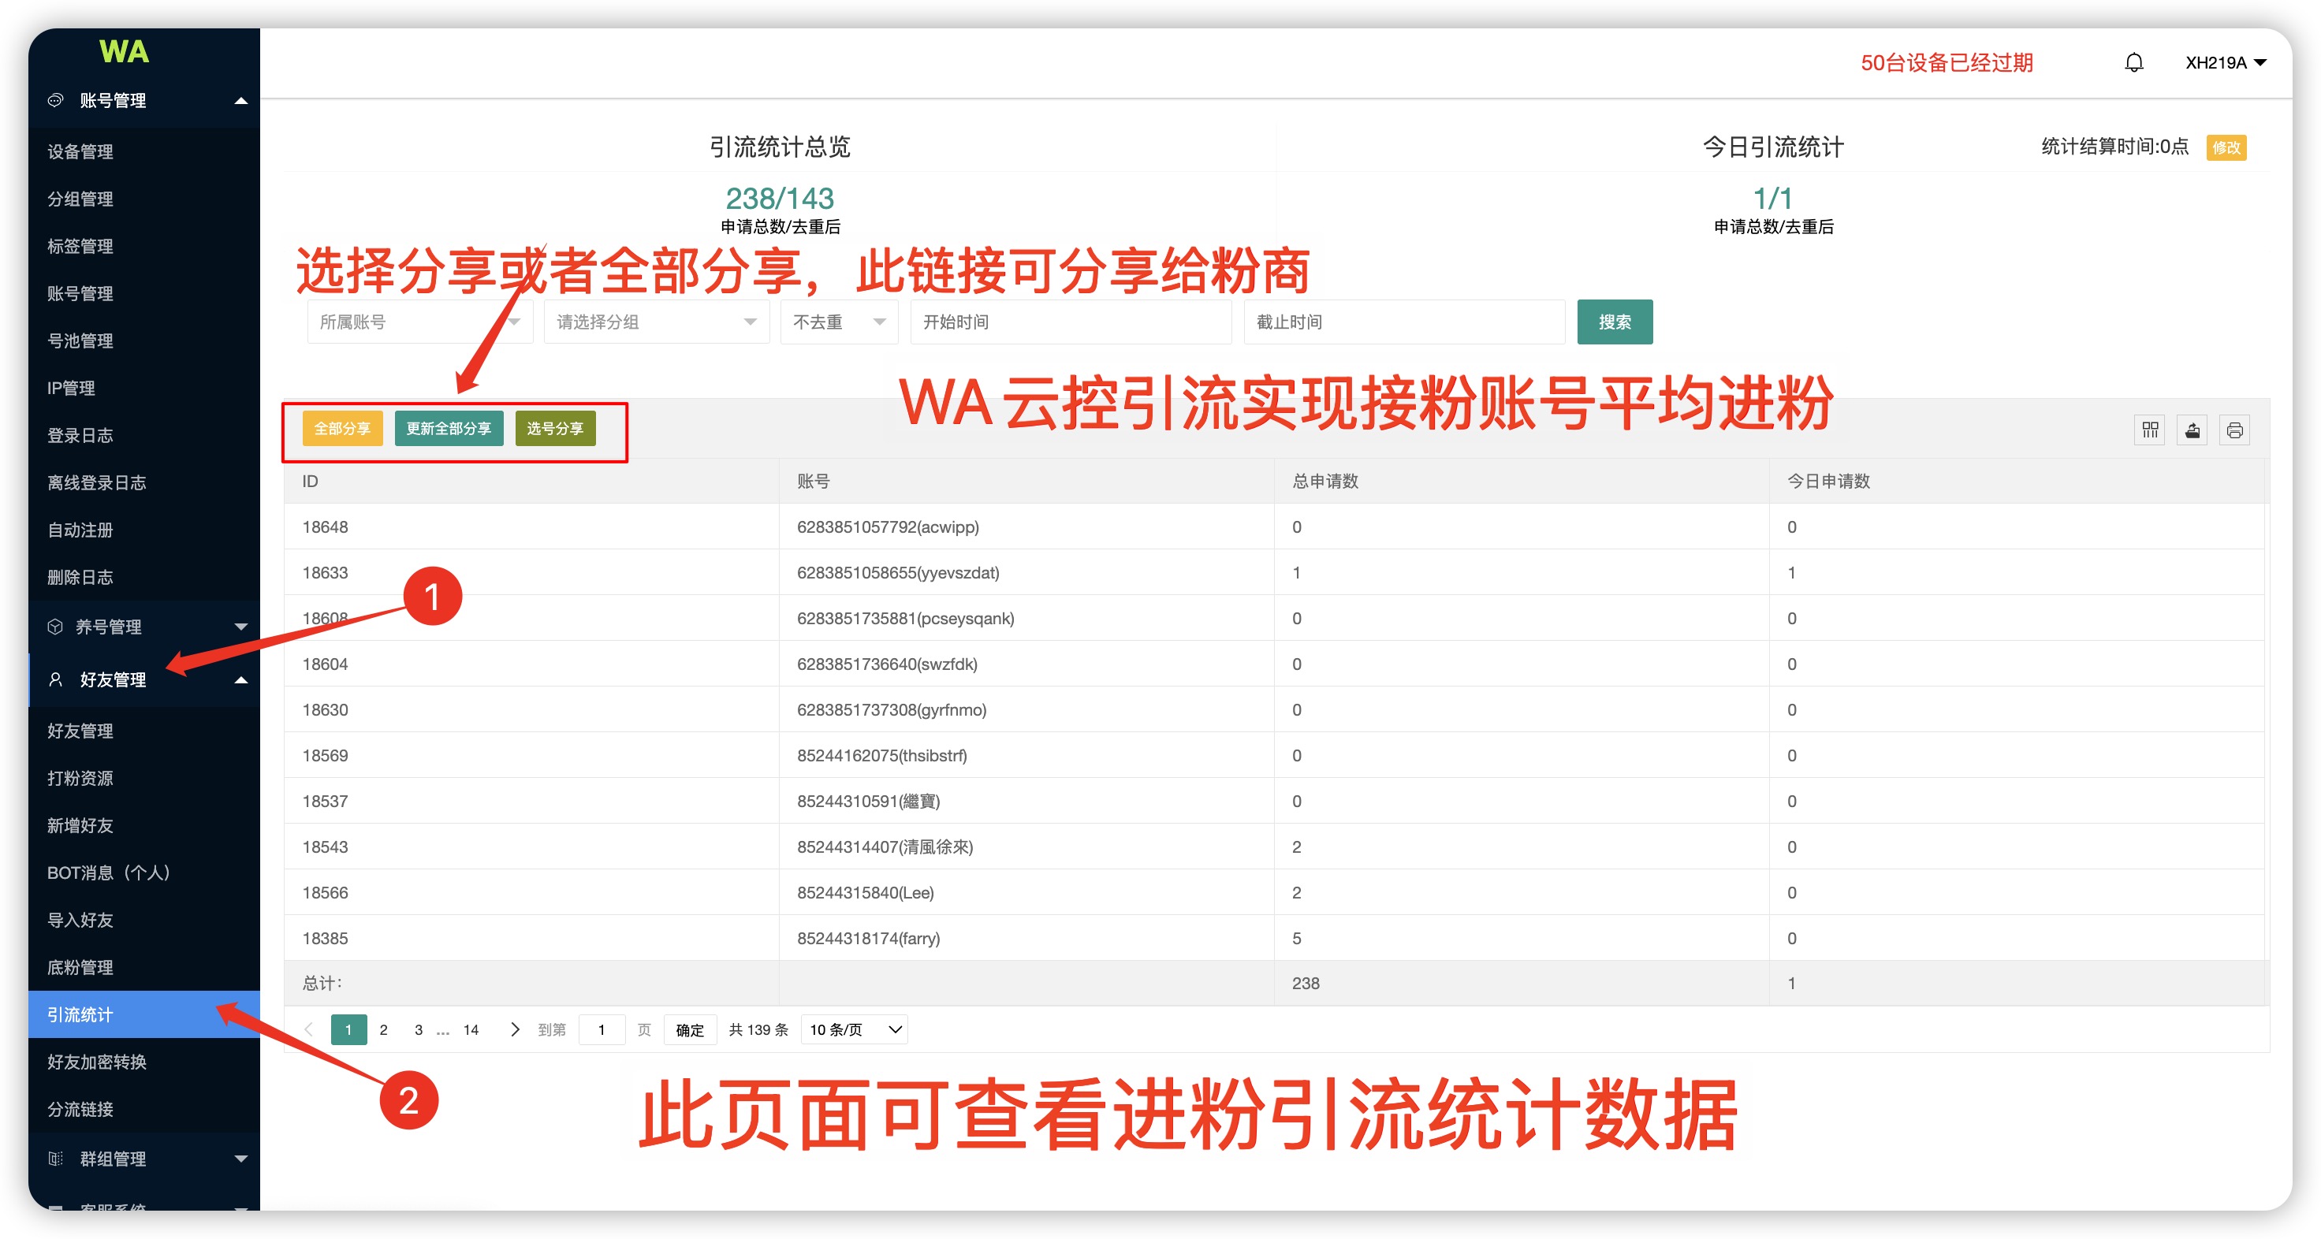This screenshot has width=2321, height=1239.
Task: Go to next page arrow
Action: (x=515, y=1029)
